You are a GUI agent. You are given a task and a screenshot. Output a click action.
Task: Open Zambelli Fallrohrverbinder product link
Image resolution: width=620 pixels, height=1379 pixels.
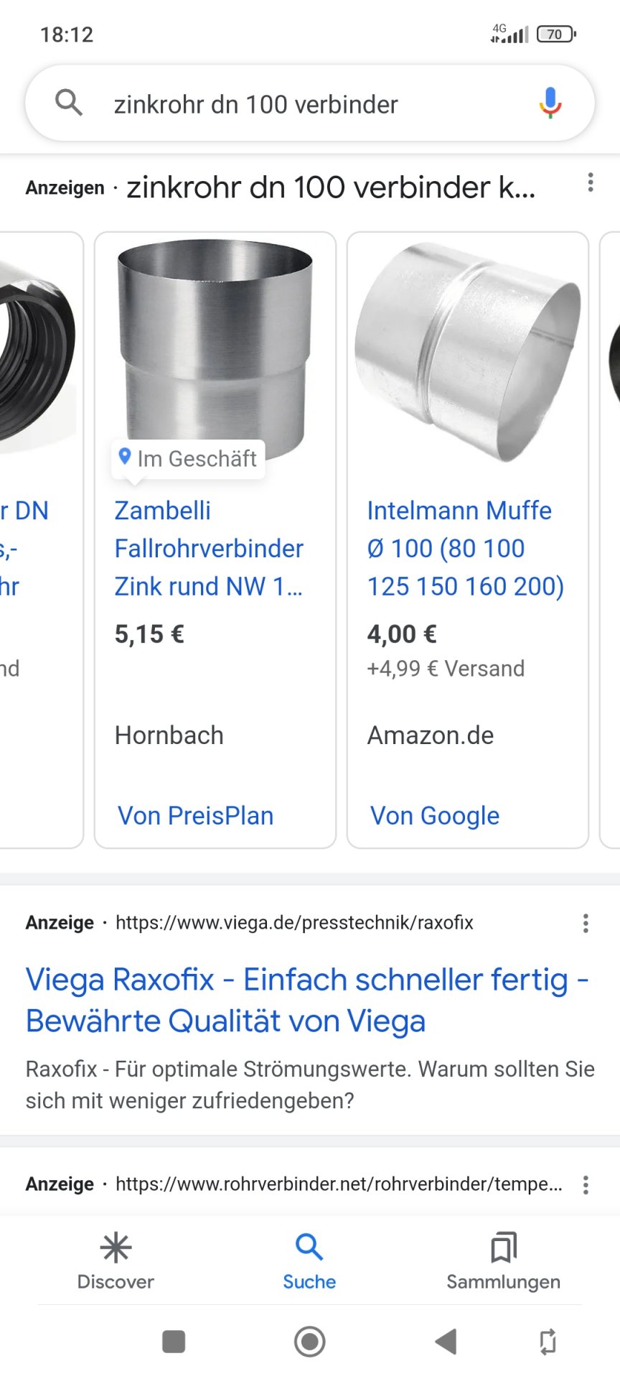click(209, 549)
